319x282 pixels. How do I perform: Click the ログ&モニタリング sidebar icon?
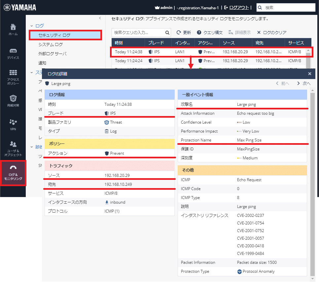13,173
